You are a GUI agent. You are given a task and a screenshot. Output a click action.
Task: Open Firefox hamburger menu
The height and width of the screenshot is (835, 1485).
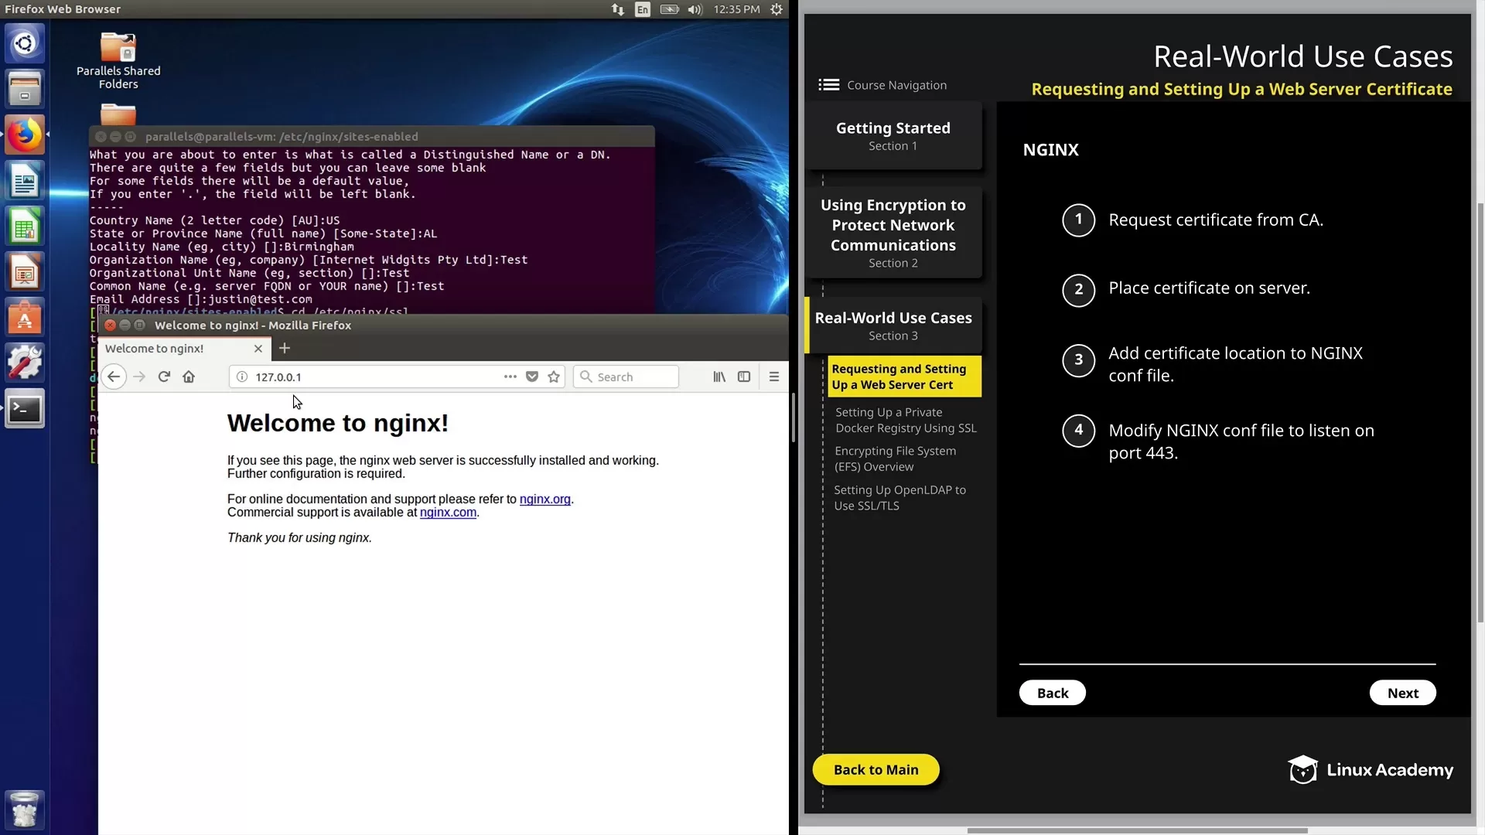773,377
